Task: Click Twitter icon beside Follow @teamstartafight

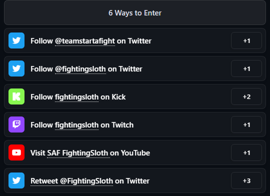Action: [16, 40]
